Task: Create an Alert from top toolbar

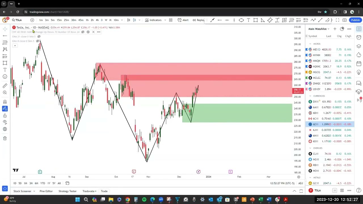Action: pyautogui.click(x=183, y=20)
